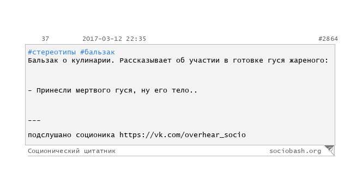
Task: Open the vk.com/overhear_socio link
Action: (183, 135)
